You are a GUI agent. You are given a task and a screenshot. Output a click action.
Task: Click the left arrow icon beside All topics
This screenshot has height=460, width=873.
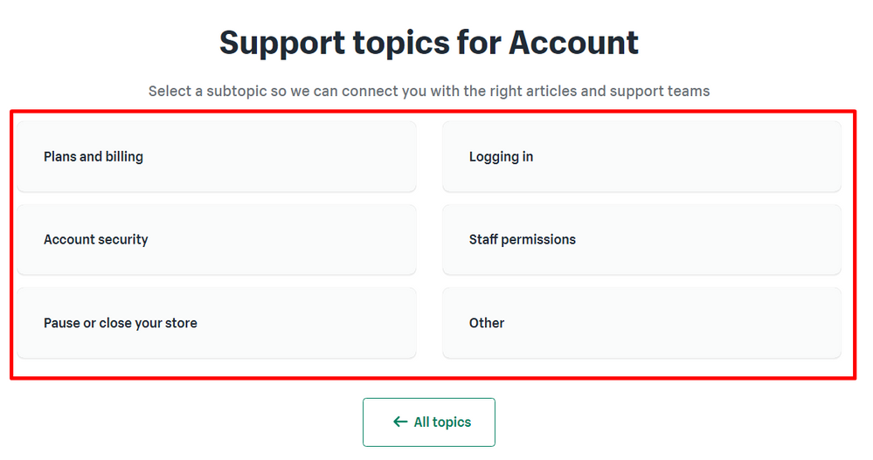pos(400,422)
